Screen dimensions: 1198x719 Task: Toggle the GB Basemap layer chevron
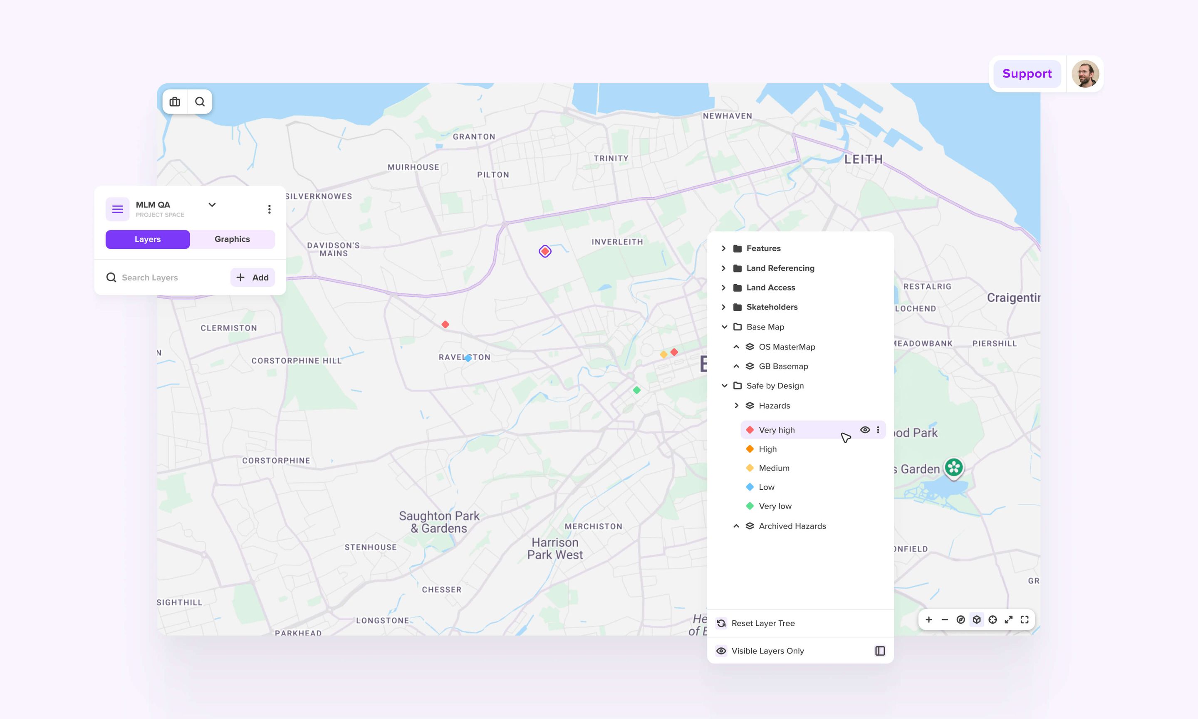click(x=737, y=366)
